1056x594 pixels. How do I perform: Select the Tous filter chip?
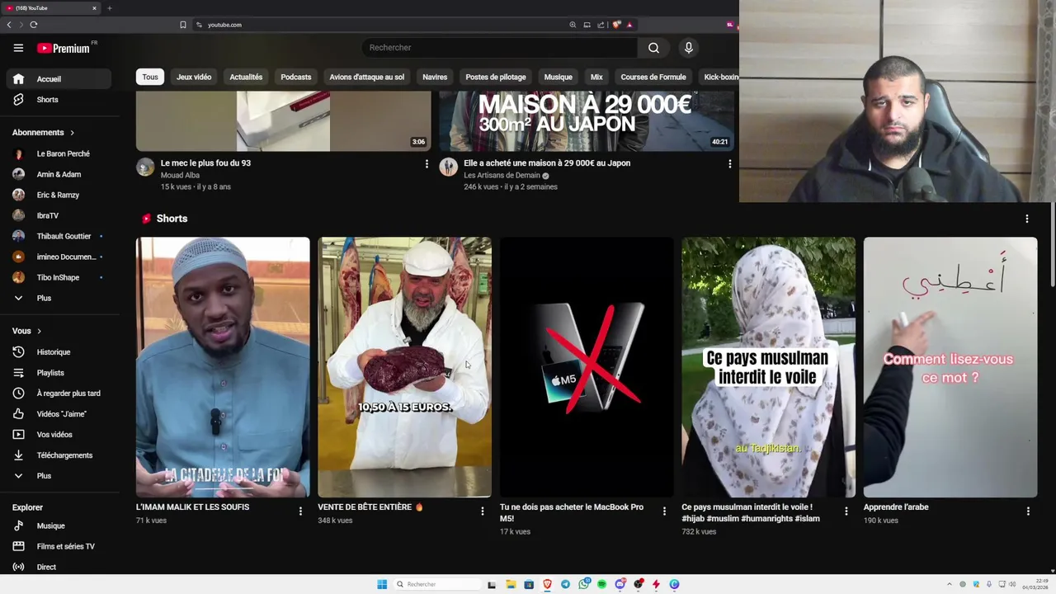tap(150, 77)
